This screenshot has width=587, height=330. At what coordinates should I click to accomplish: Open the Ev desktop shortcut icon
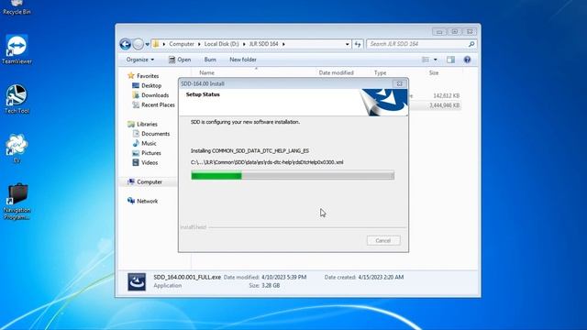pos(17,148)
